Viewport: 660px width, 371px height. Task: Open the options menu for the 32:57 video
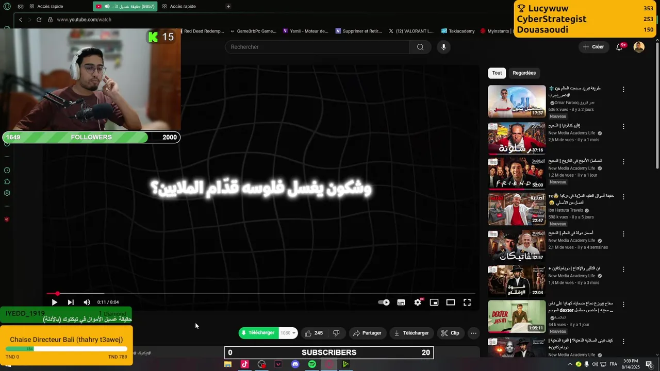coord(623,233)
